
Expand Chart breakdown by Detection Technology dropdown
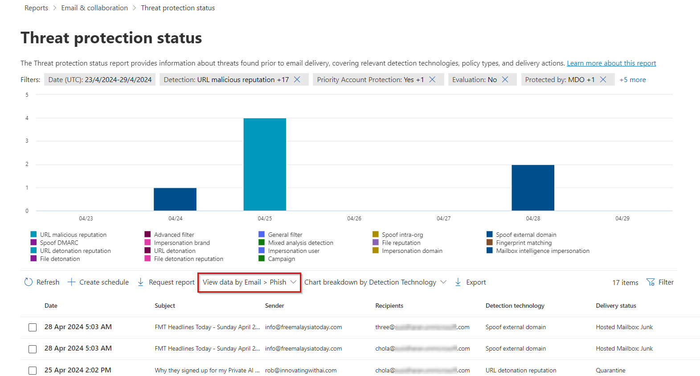[375, 282]
